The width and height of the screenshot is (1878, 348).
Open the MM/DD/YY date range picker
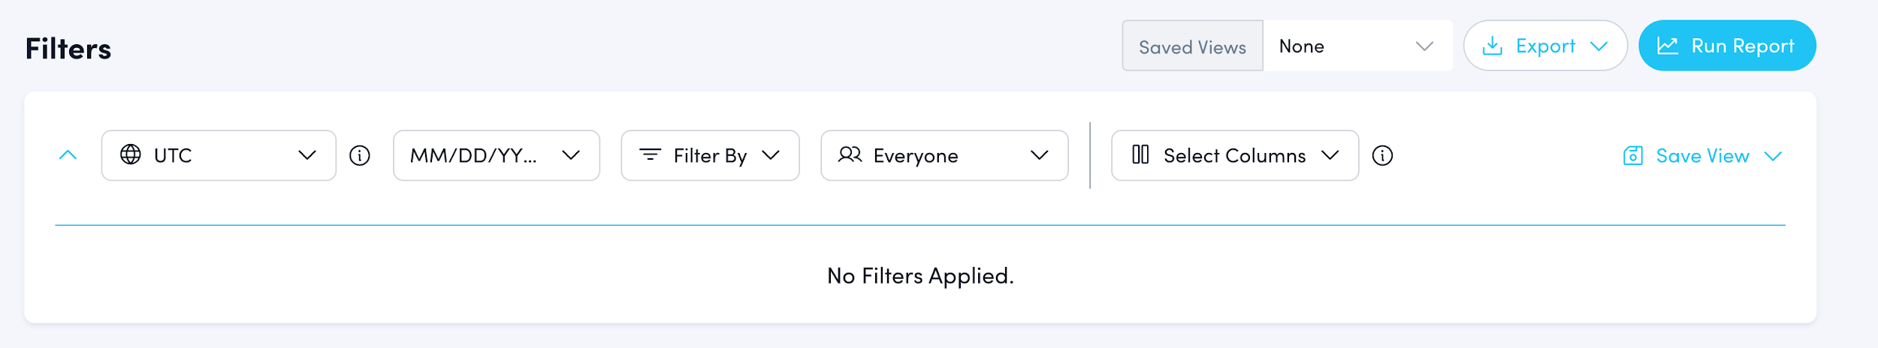click(496, 155)
